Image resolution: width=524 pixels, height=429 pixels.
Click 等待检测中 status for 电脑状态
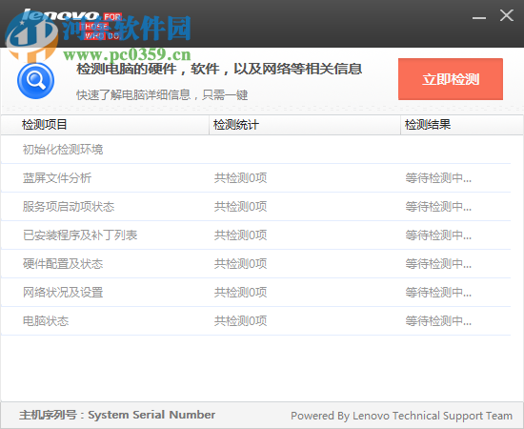click(438, 321)
